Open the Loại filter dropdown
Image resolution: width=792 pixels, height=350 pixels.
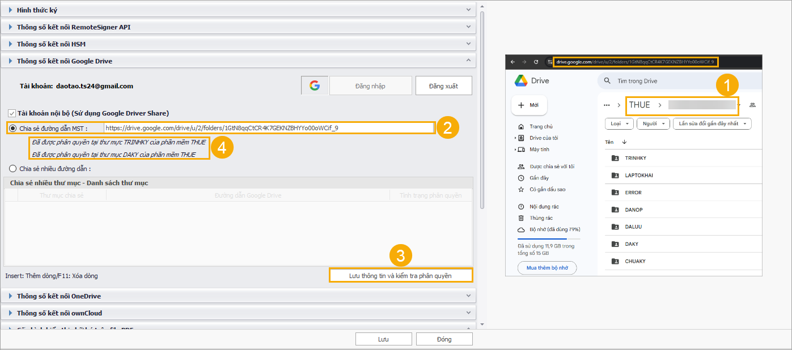click(620, 123)
